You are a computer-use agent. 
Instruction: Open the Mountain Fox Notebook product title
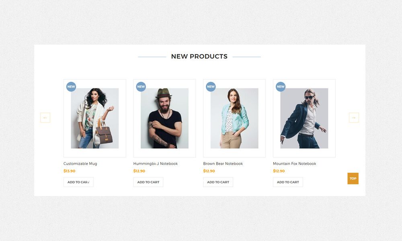tap(294, 163)
